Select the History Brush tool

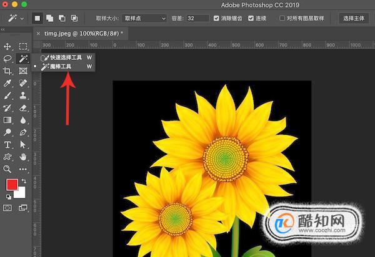pos(7,108)
